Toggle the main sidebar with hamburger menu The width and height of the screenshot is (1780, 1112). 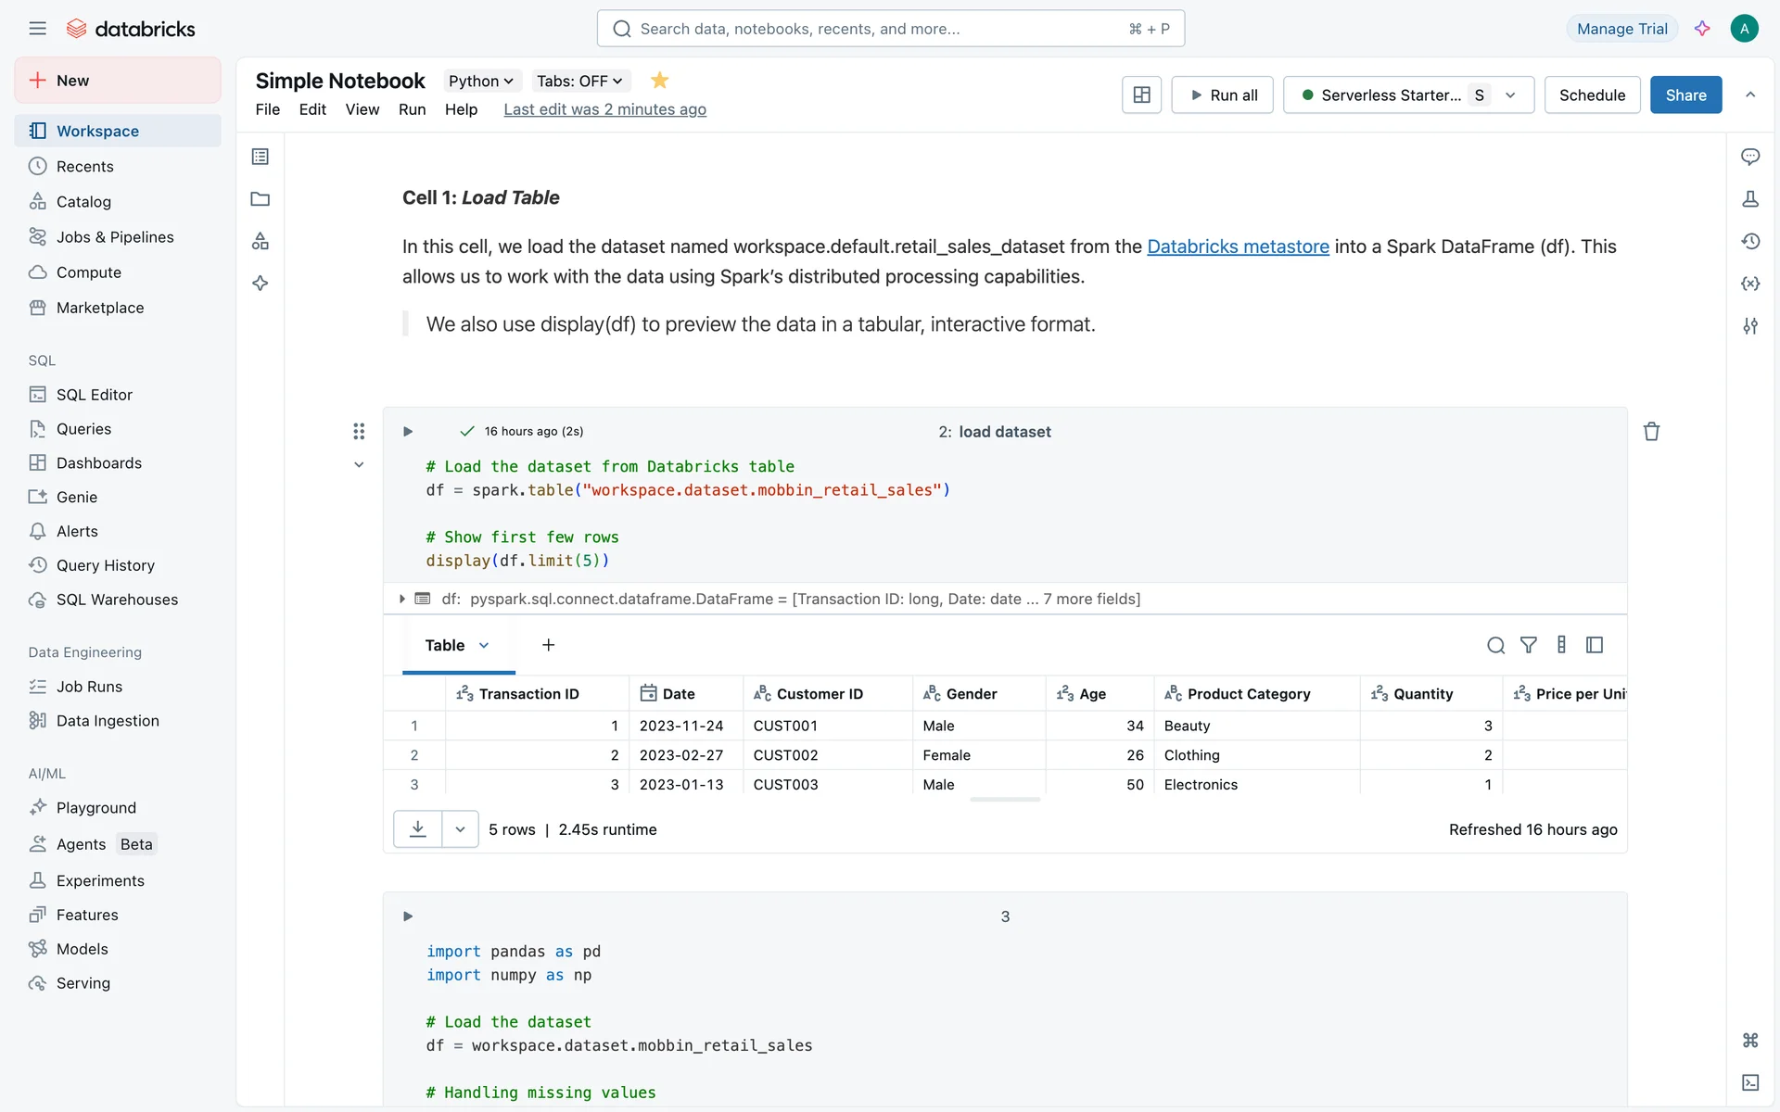[x=37, y=29]
